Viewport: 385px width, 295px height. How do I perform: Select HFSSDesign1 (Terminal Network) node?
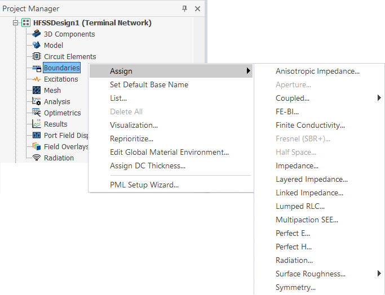pyautogui.click(x=92, y=23)
